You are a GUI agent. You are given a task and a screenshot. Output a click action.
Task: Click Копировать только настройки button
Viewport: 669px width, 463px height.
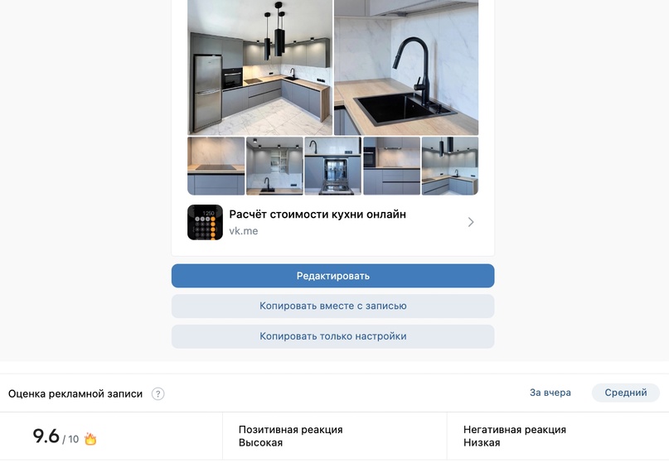click(x=332, y=336)
